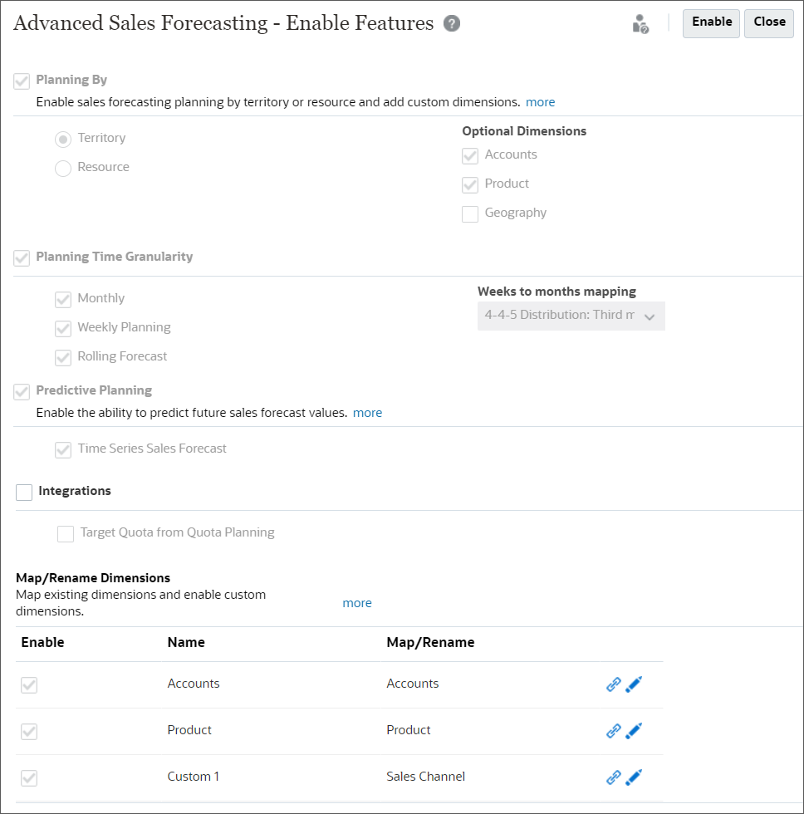
Task: Click the Enable button
Action: coord(710,23)
